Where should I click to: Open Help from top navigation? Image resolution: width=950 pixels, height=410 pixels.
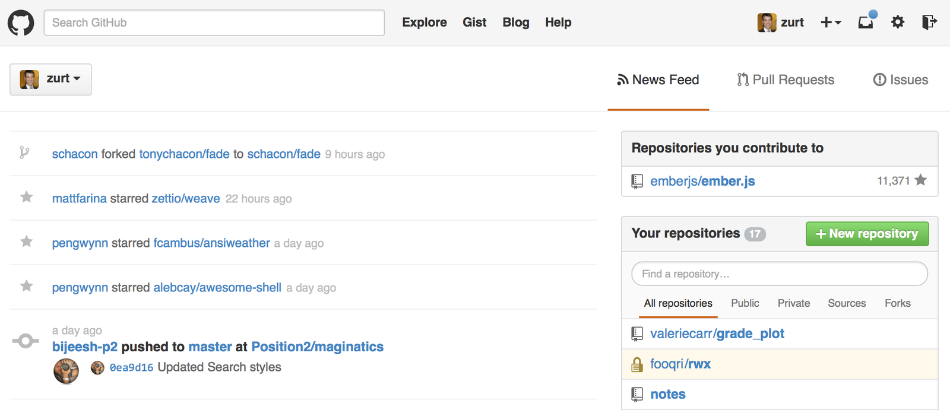[558, 23]
